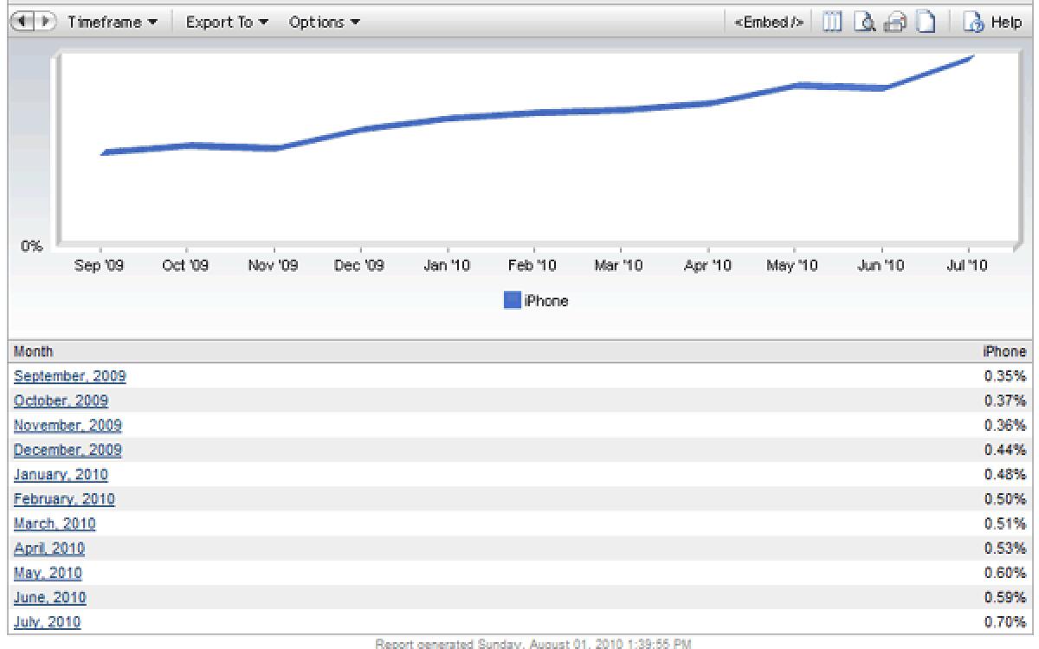Click the Jul '10 axis label
Image resolution: width=1039 pixels, height=649 pixels.
coord(967,266)
